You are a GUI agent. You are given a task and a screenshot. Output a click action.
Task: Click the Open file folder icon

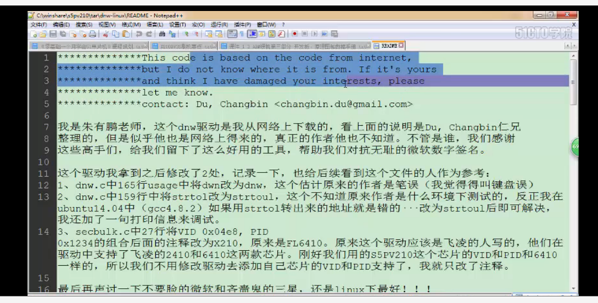coord(43,34)
